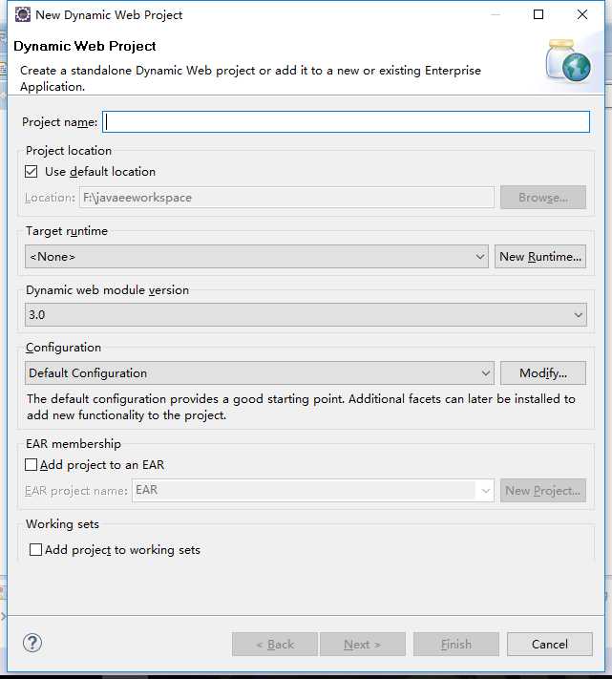Click the help question mark icon
This screenshot has width=612, height=679.
32,643
